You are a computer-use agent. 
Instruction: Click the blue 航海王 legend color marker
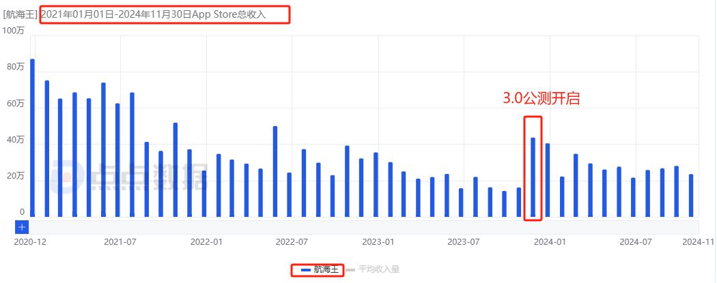pos(306,270)
